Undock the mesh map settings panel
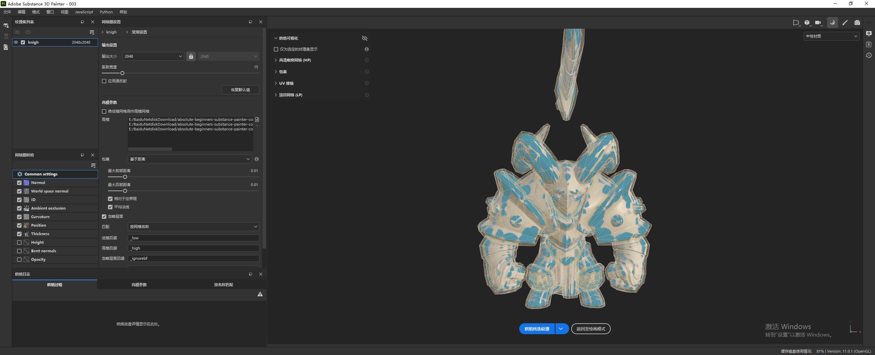 [251, 22]
